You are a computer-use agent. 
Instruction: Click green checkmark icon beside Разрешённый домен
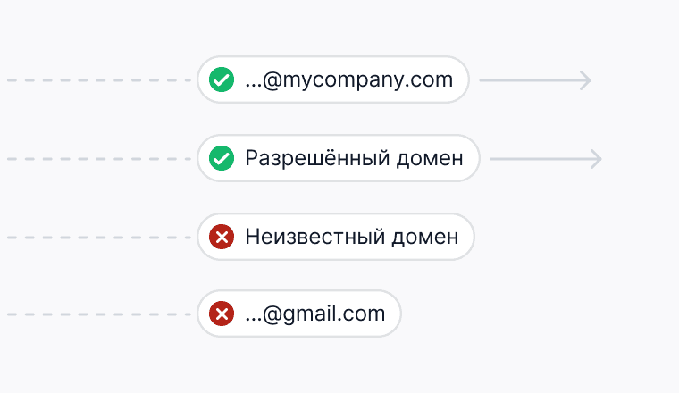point(221,159)
